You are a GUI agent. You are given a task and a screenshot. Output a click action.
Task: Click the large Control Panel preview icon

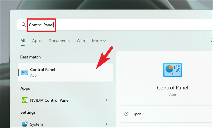click(x=173, y=70)
